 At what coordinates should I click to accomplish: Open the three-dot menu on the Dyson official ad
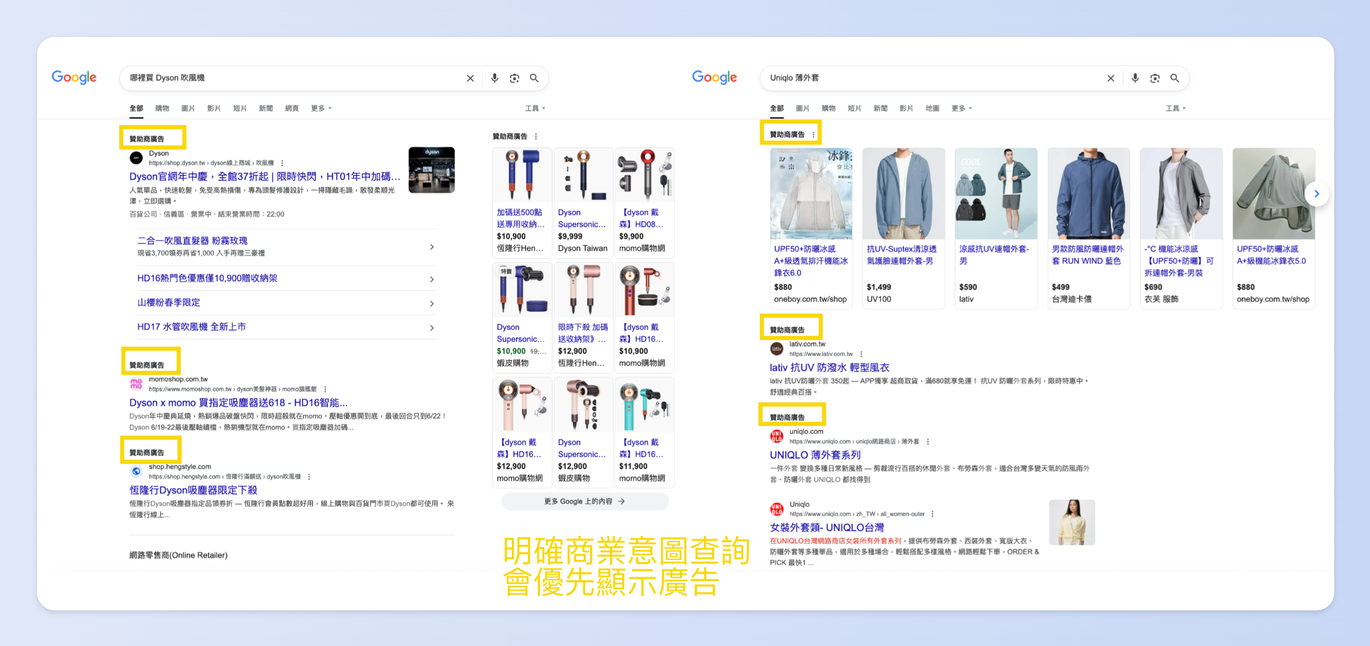(282, 163)
